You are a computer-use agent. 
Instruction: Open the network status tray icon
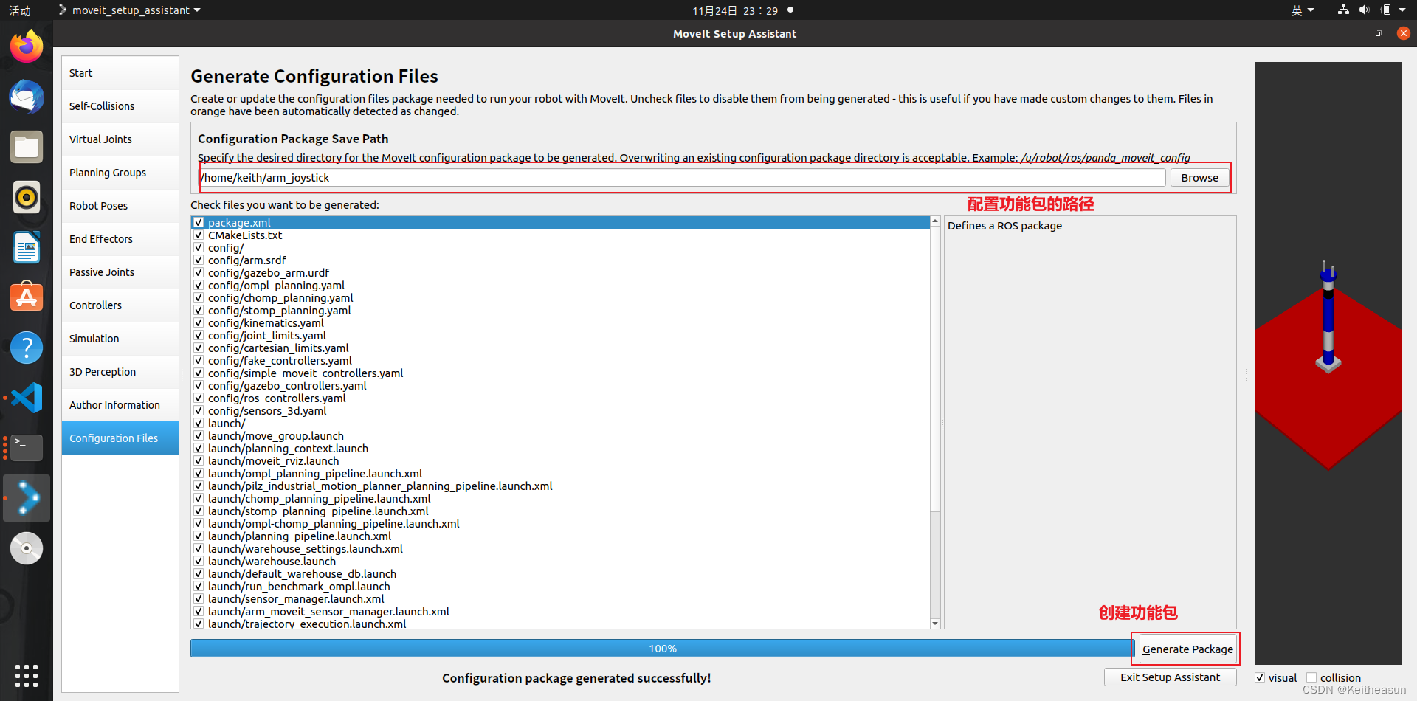point(1342,10)
